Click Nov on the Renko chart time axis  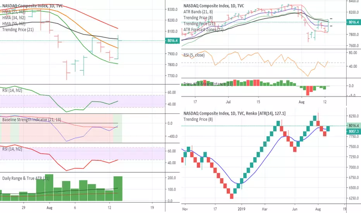pos(185,209)
